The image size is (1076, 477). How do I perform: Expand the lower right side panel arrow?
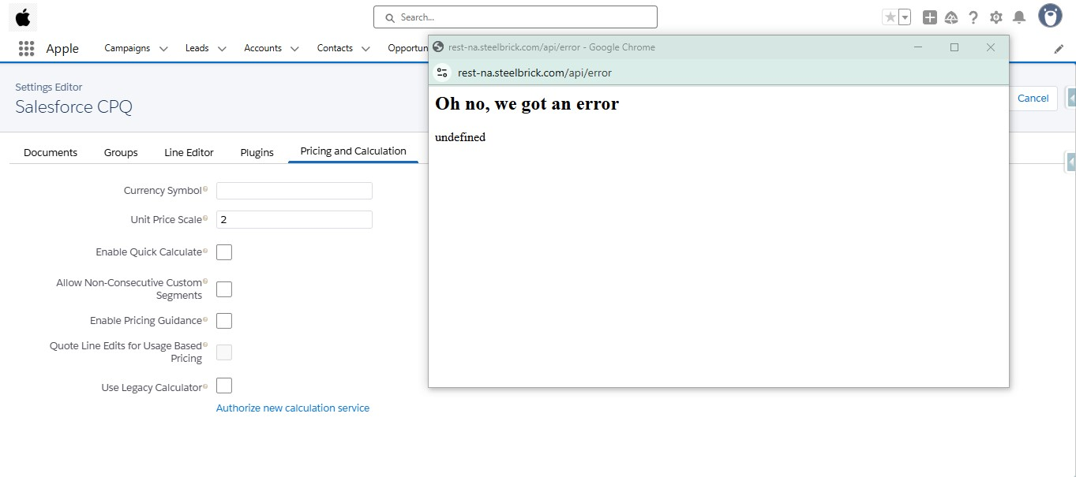point(1071,162)
